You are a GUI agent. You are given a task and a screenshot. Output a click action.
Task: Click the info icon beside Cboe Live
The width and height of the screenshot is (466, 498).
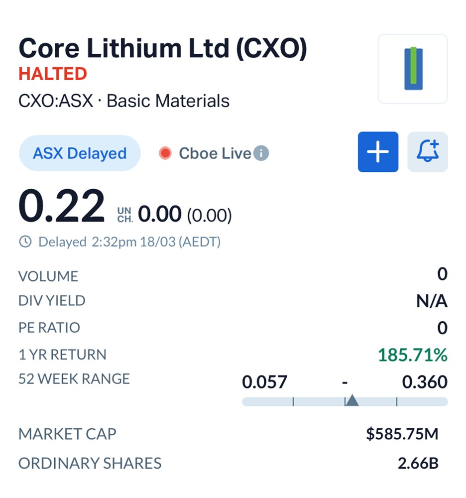[261, 153]
